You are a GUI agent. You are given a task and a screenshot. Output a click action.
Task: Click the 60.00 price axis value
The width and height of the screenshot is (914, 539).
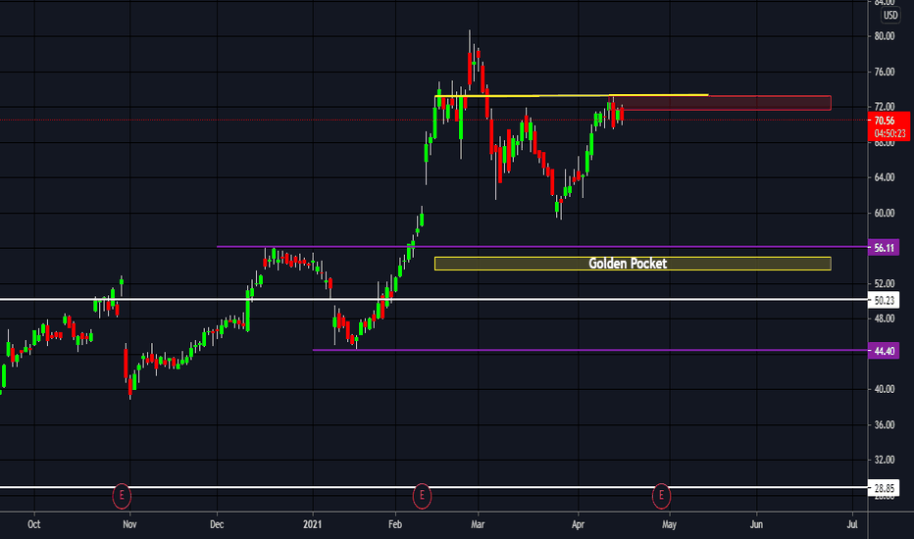click(885, 214)
